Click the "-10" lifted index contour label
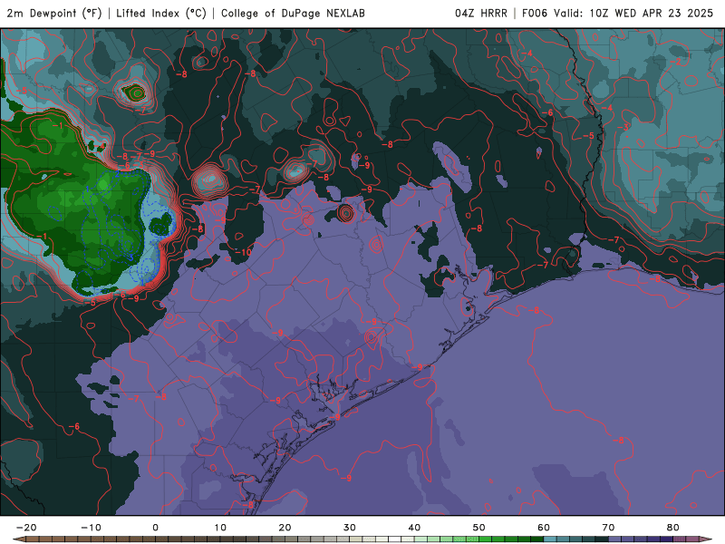725x544 pixels. pos(244,252)
